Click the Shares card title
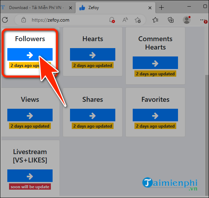The image size is (209, 198). pos(93,100)
